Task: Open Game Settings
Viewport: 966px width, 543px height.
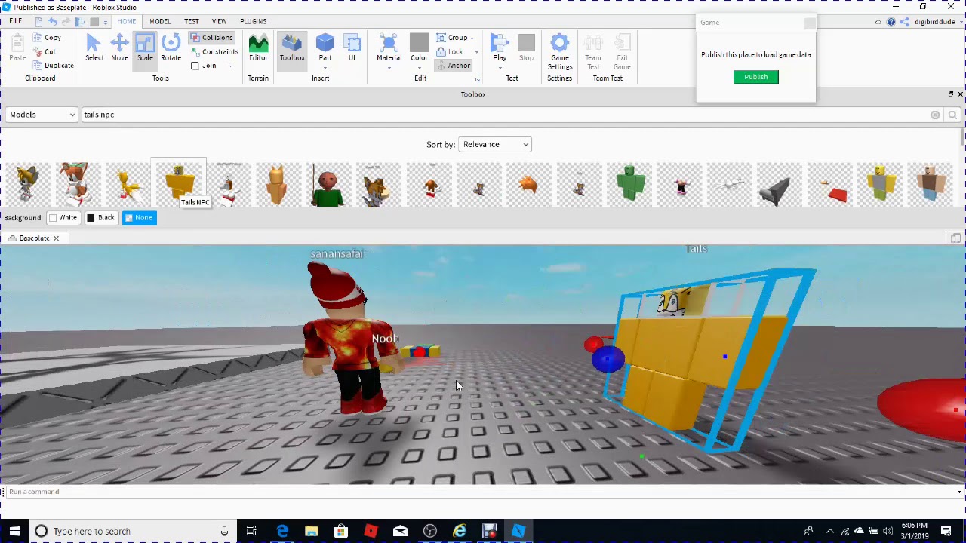Action: (x=559, y=51)
